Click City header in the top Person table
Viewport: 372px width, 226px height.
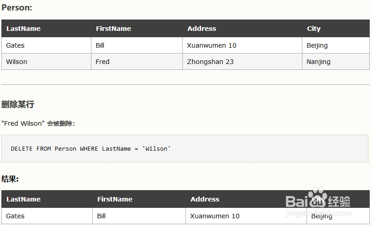[314, 29]
